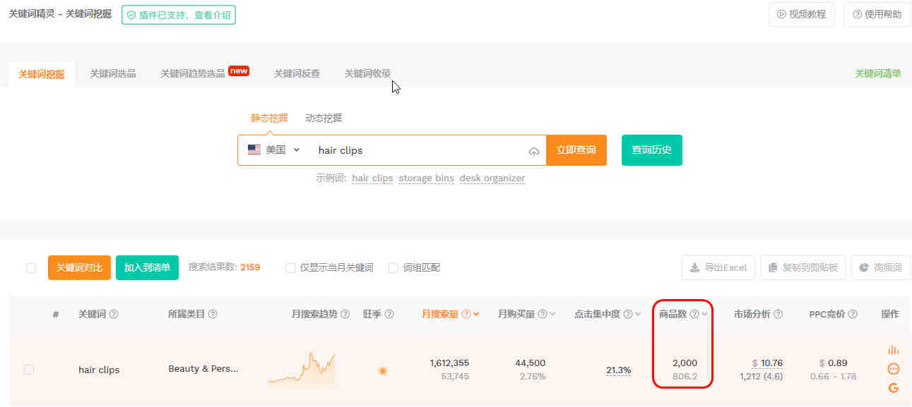Image resolution: width=912 pixels, height=407 pixels.
Task: Open bar chart icon in 操作 column
Action: pos(894,350)
